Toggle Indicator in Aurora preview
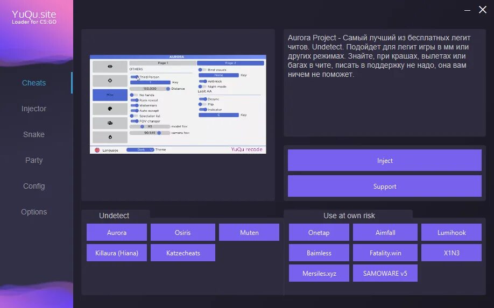 tap(203, 110)
